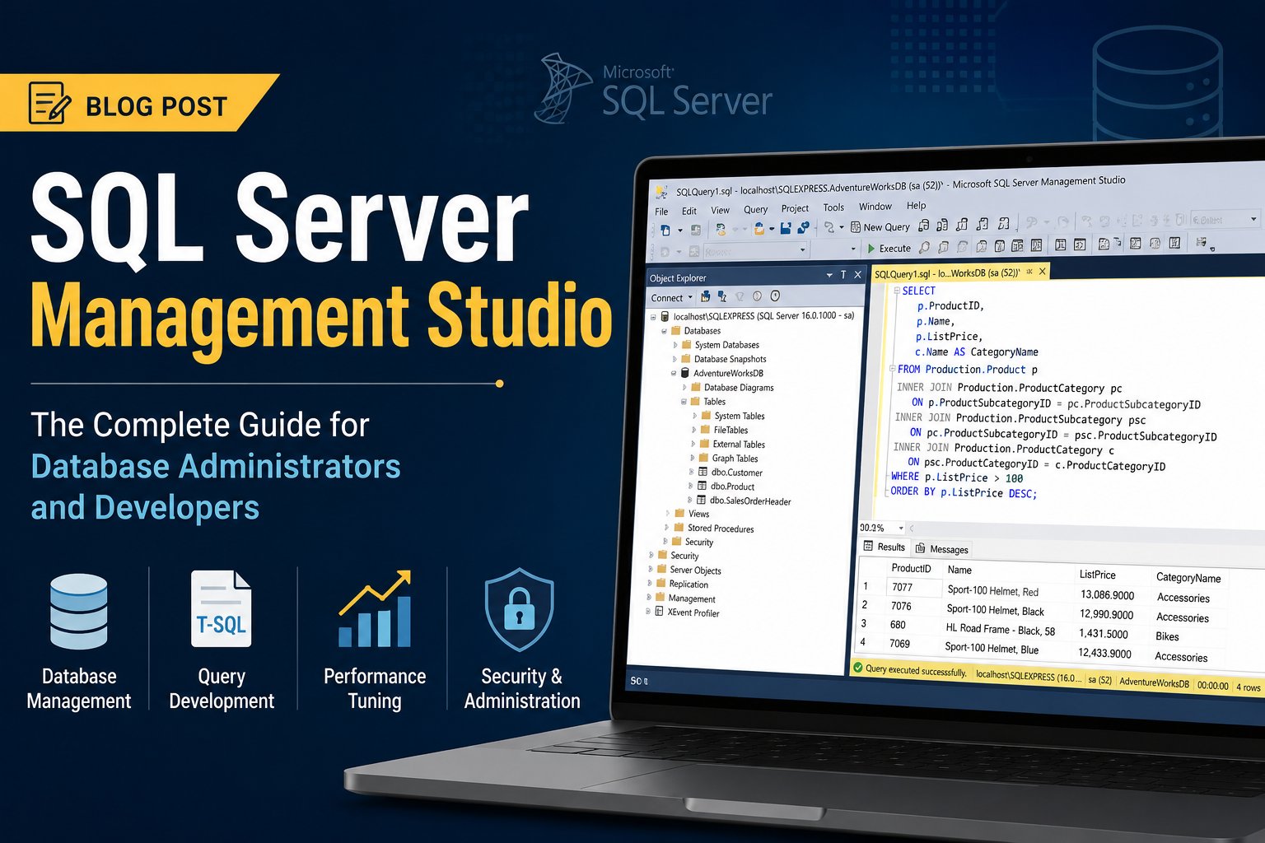The image size is (1265, 843).
Task: Expand the Database Snapshots folder
Action: [x=675, y=359]
